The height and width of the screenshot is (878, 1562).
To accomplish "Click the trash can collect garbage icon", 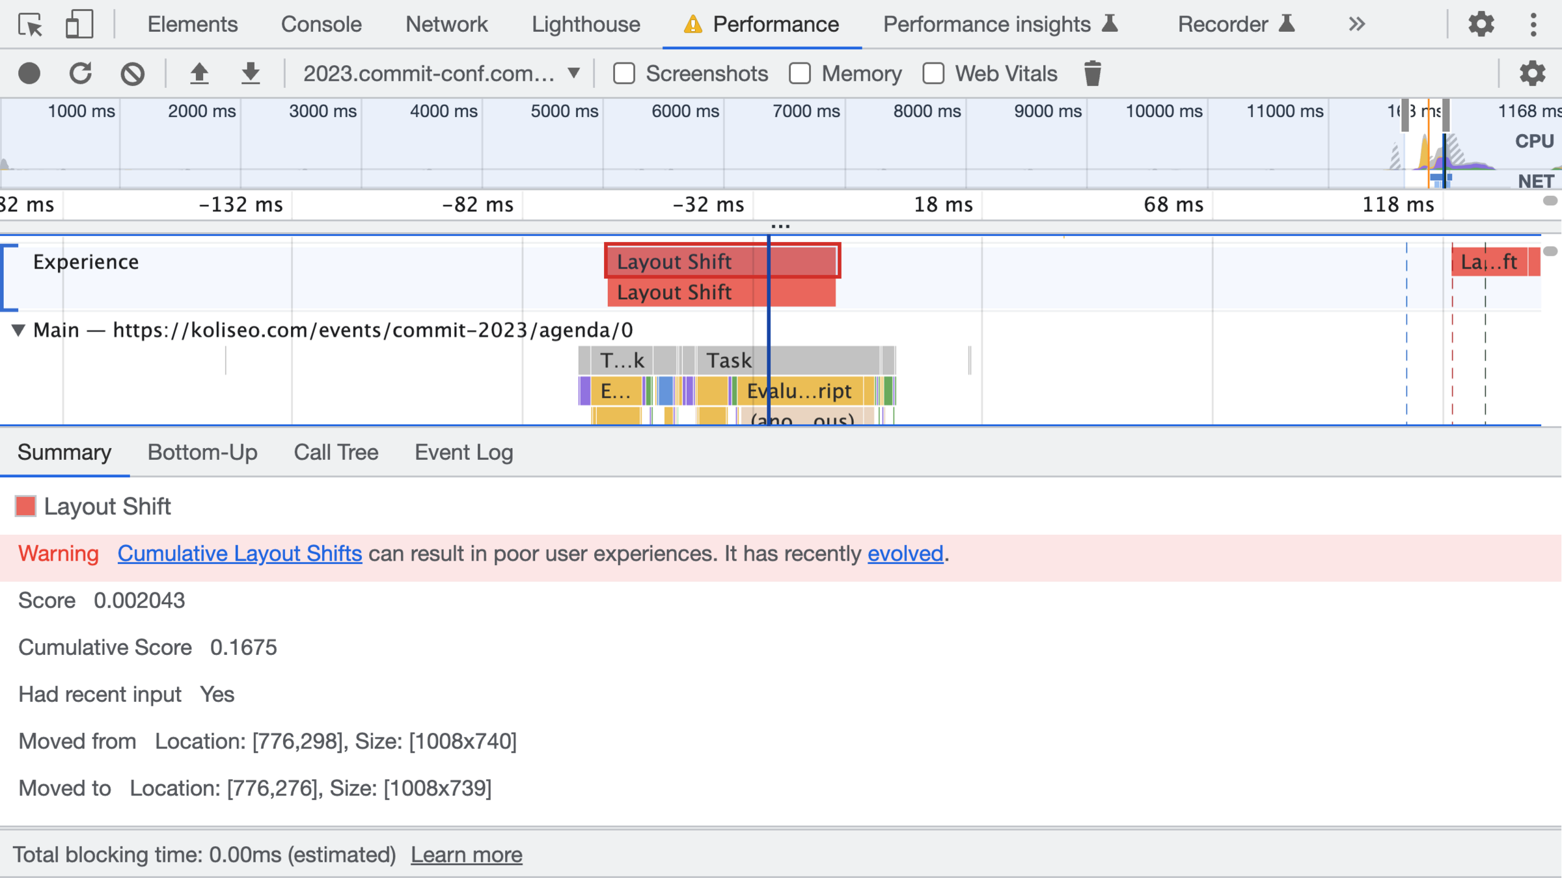I will (1093, 73).
